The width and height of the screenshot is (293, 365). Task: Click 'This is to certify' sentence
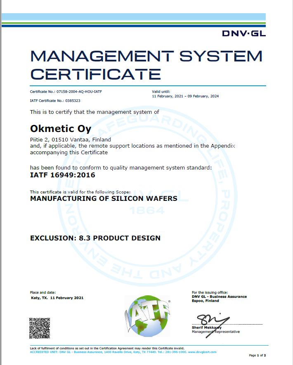click(x=95, y=112)
